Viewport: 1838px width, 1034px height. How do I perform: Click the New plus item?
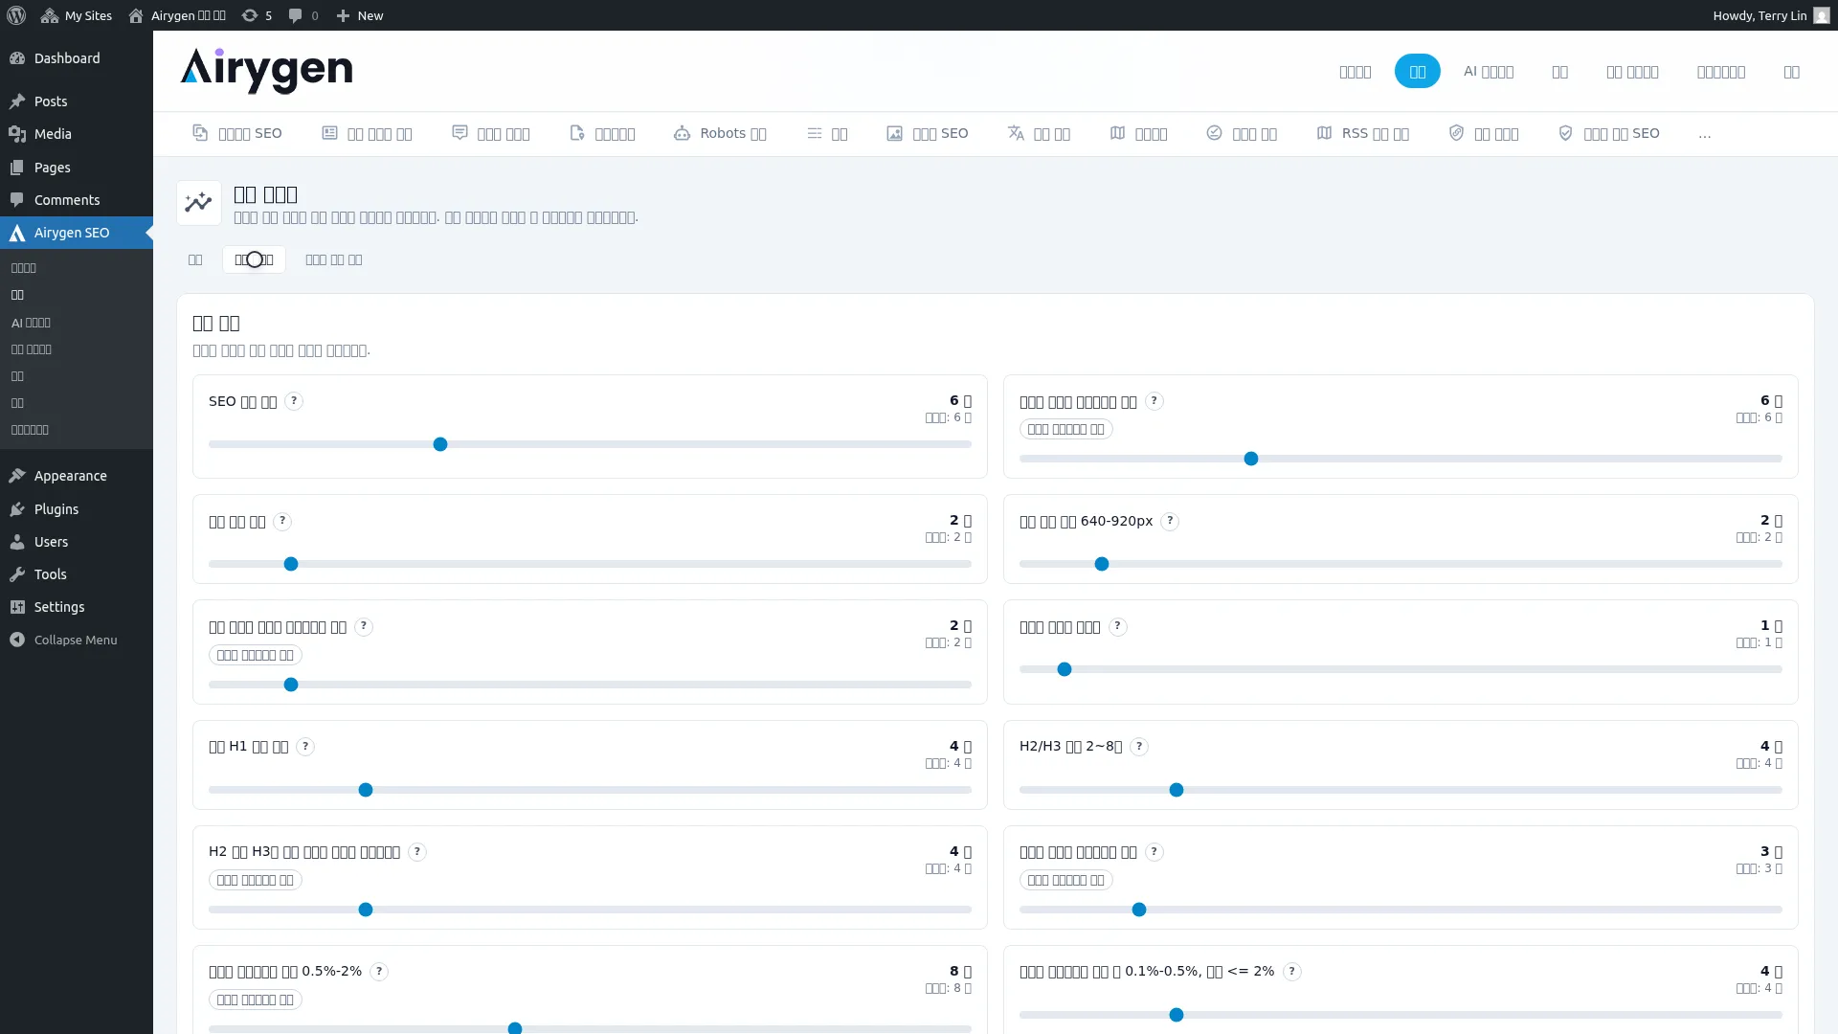360,15
